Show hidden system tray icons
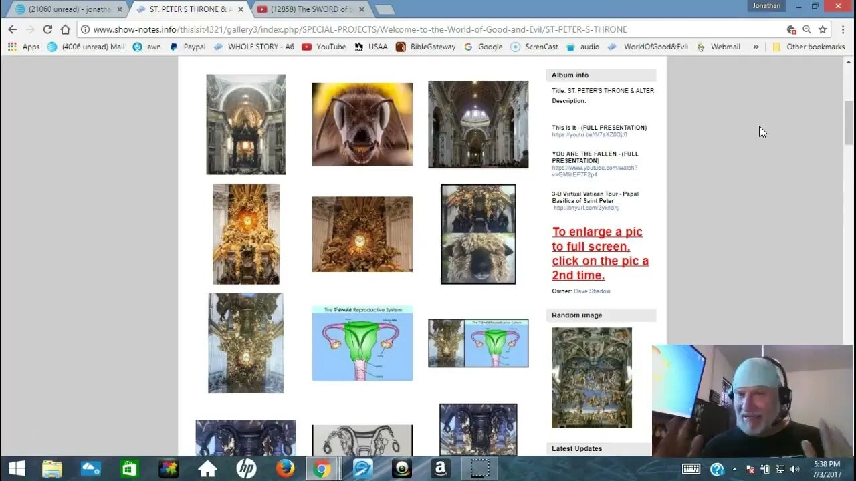The image size is (856, 481). pos(734,469)
